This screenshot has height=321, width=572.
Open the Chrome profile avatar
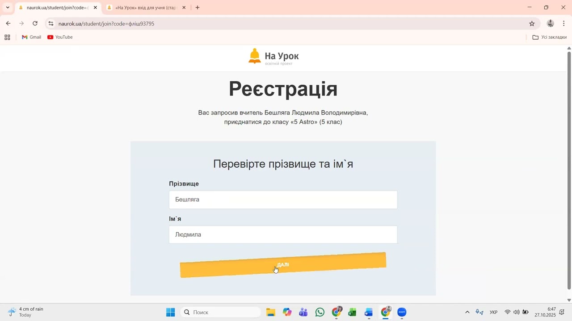551,24
